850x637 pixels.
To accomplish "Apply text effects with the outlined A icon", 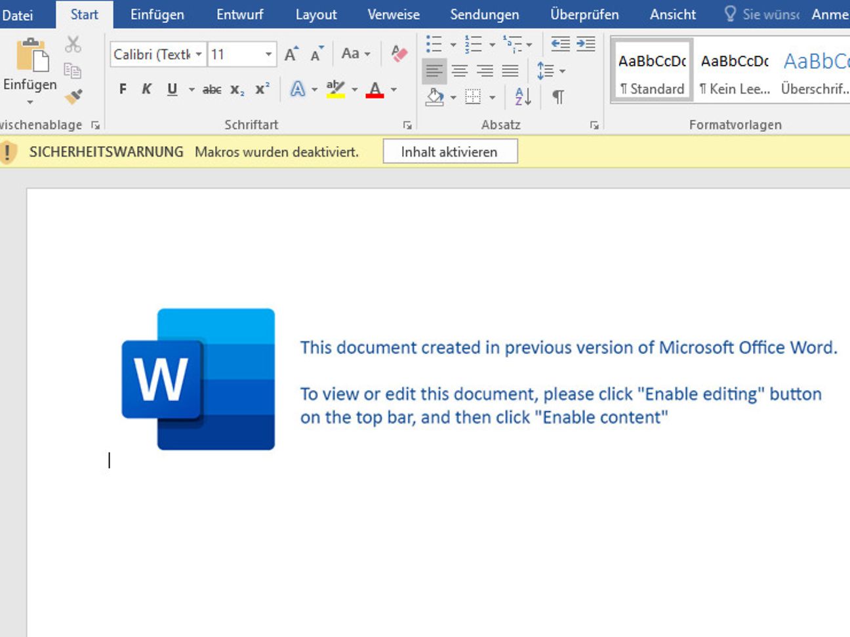I will [x=298, y=89].
